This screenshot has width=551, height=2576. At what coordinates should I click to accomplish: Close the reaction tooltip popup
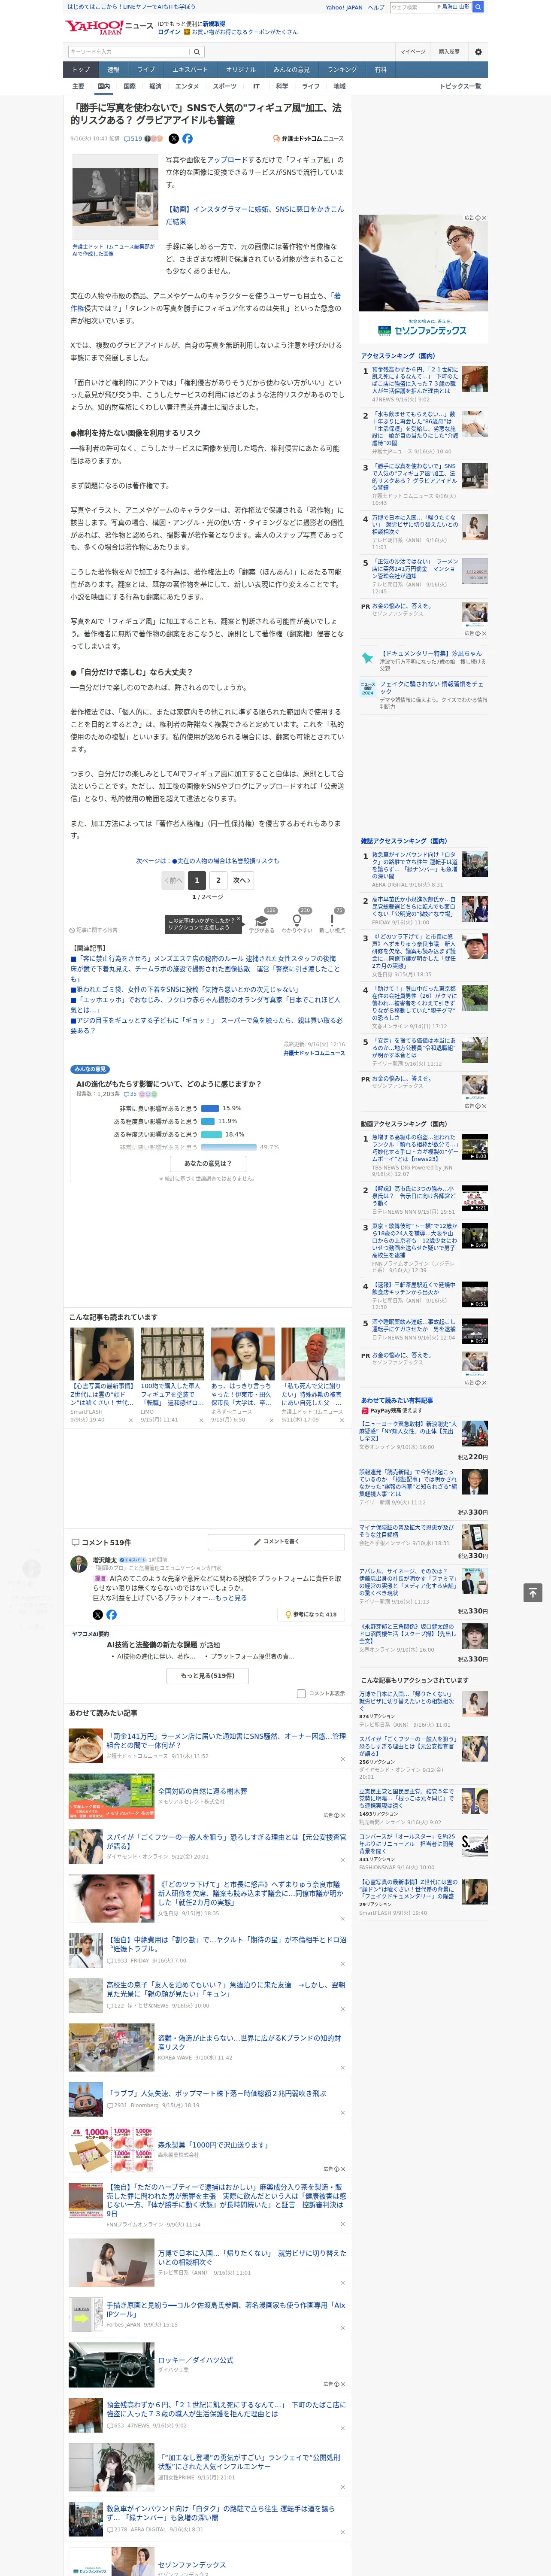click(x=238, y=920)
